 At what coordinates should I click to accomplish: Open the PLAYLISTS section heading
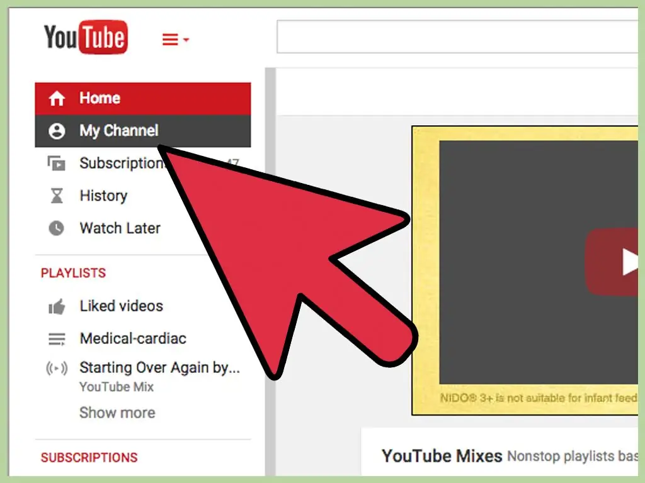coord(73,273)
